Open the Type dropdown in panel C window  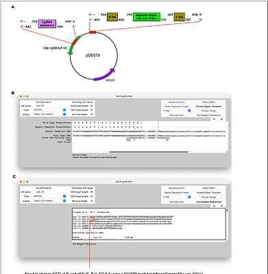point(49,196)
